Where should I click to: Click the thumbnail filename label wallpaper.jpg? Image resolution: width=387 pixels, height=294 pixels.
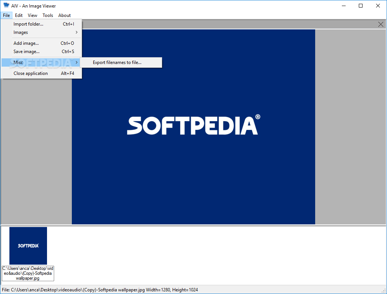point(28,273)
